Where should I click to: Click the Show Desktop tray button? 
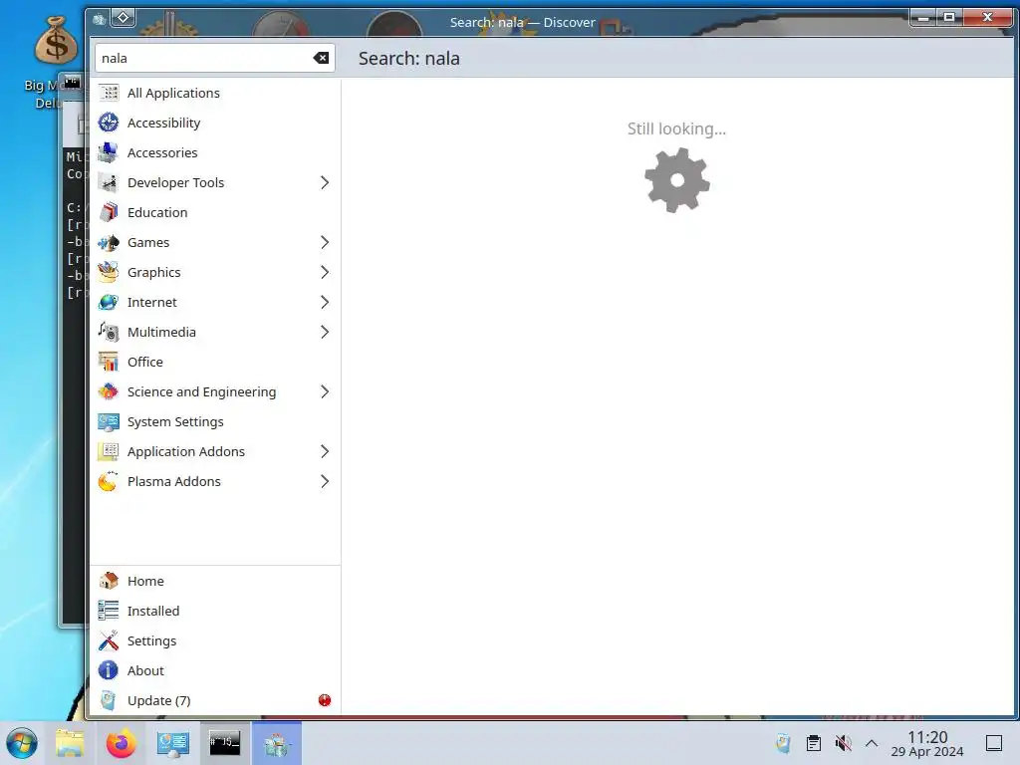point(994,743)
